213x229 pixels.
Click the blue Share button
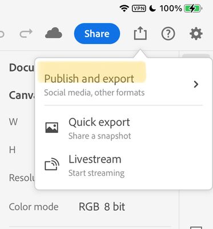(x=97, y=34)
